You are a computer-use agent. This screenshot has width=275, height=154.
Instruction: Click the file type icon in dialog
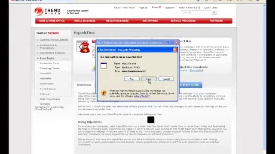(x=104, y=65)
